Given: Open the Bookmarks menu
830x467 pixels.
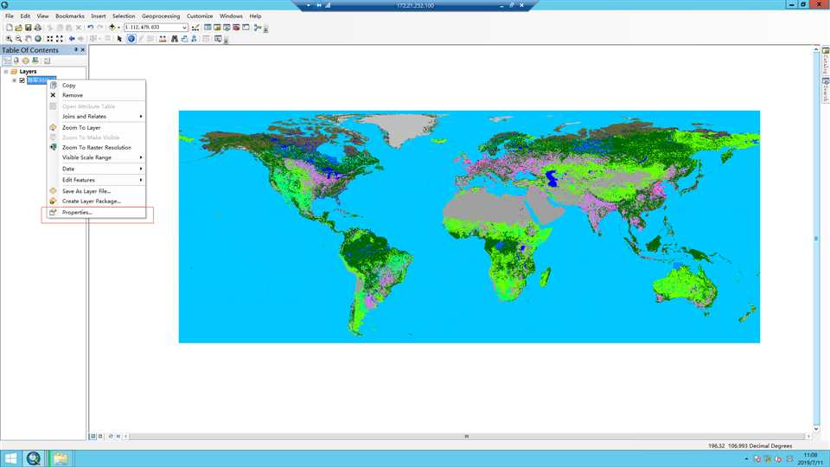Looking at the screenshot, I should (70, 16).
